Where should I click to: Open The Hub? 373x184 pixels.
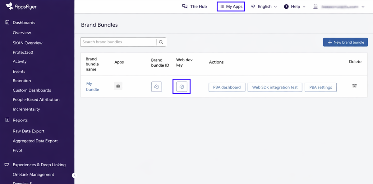pyautogui.click(x=195, y=7)
